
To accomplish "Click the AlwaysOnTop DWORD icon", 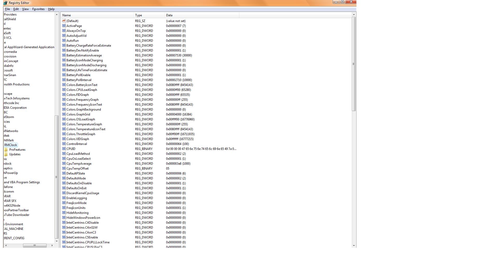I will (64, 31).
